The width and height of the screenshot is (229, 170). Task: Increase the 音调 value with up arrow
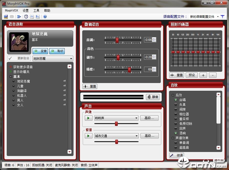[x=154, y=39]
